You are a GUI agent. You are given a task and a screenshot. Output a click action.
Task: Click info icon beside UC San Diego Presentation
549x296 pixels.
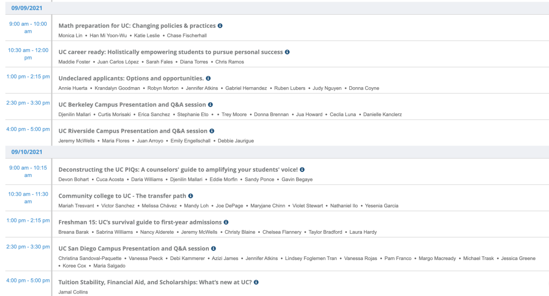pyautogui.click(x=213, y=248)
